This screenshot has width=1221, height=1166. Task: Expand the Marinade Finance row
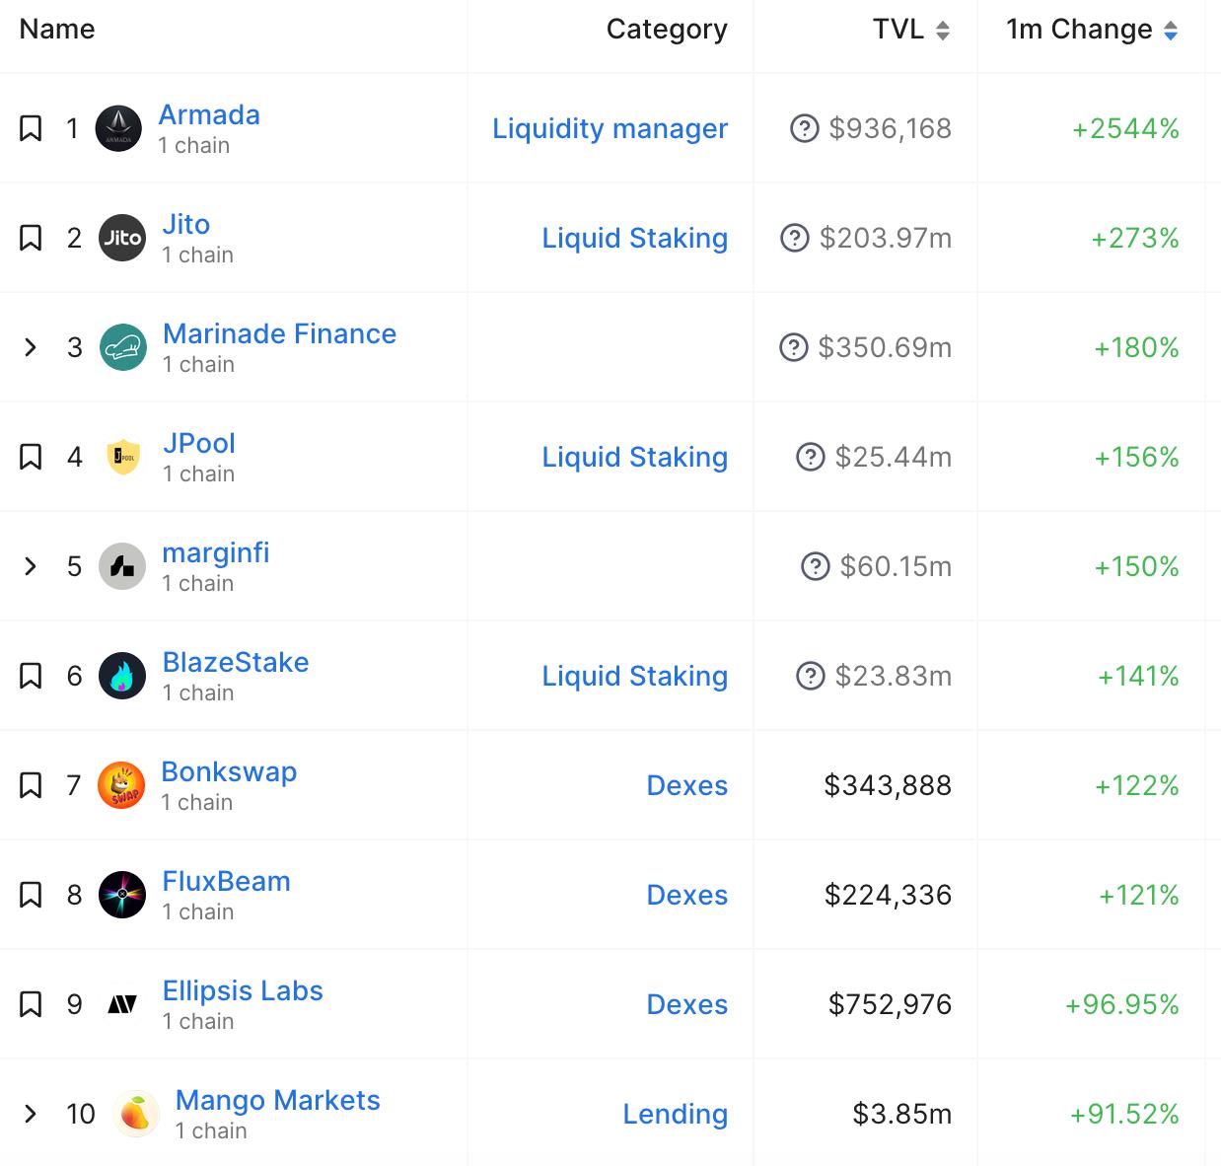(31, 347)
